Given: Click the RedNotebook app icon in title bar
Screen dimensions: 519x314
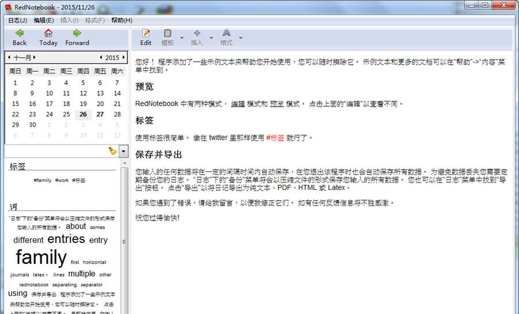Looking at the screenshot, I should pyautogui.click(x=8, y=7).
